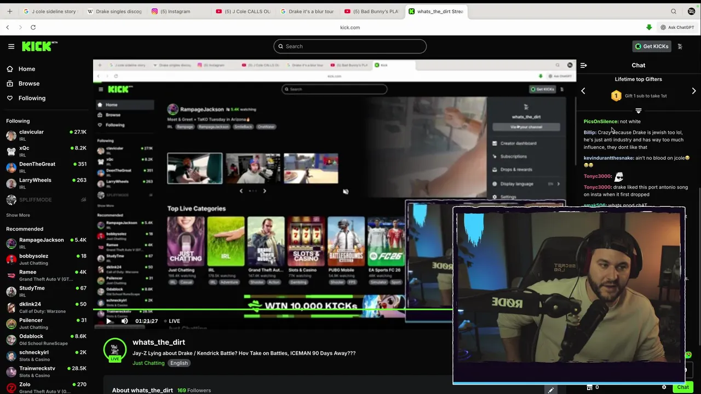This screenshot has height=394, width=701.
Task: Expand Following list with Show More
Action: click(x=18, y=215)
